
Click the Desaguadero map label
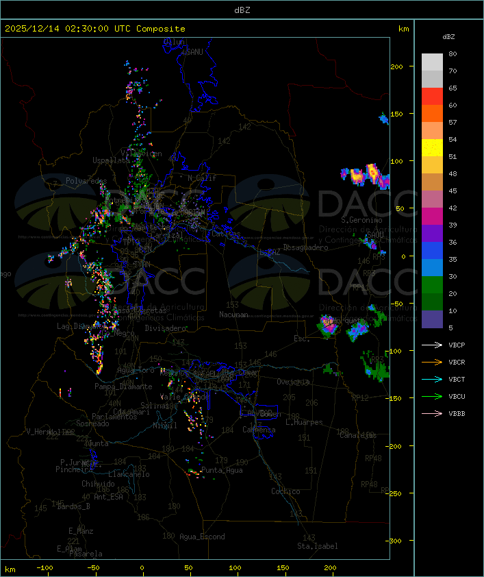coord(305,247)
